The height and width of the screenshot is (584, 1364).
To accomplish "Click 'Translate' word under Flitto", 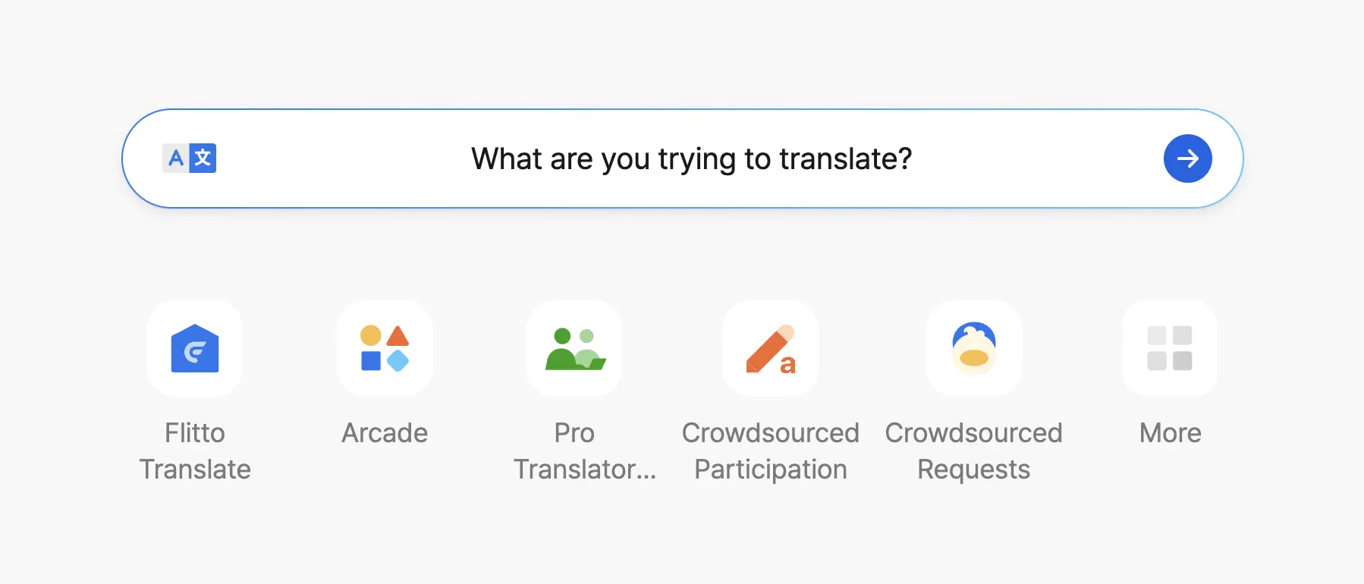I will tap(195, 469).
